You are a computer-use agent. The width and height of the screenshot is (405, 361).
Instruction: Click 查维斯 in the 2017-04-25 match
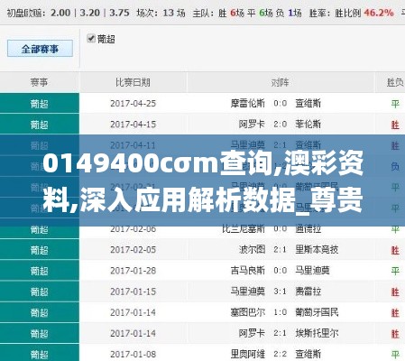pos(308,104)
